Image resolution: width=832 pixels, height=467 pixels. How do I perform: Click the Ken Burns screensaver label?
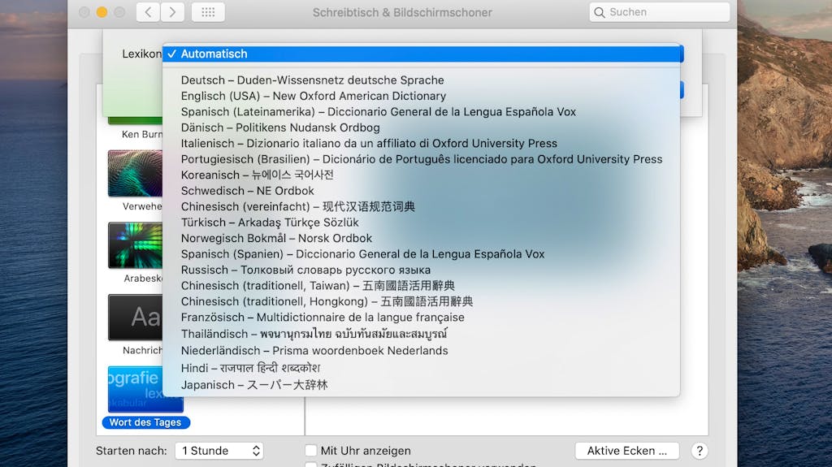142,134
